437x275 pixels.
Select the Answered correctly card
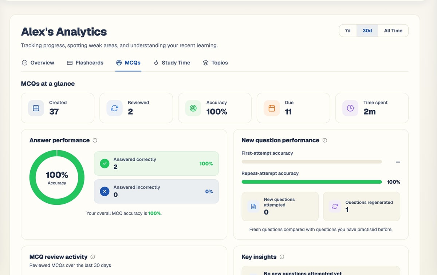pyautogui.click(x=157, y=164)
